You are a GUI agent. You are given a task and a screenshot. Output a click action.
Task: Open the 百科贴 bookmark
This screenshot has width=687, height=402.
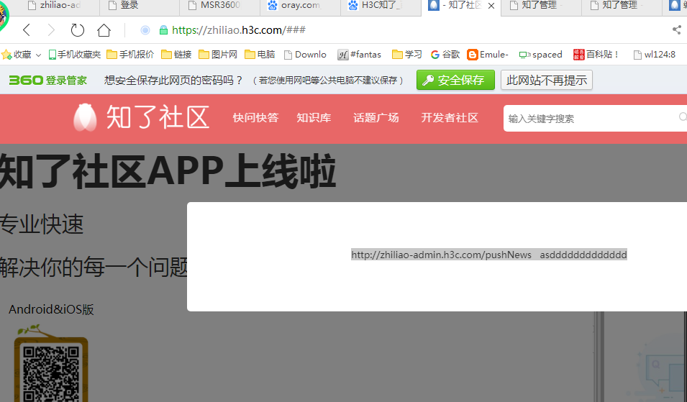(596, 55)
